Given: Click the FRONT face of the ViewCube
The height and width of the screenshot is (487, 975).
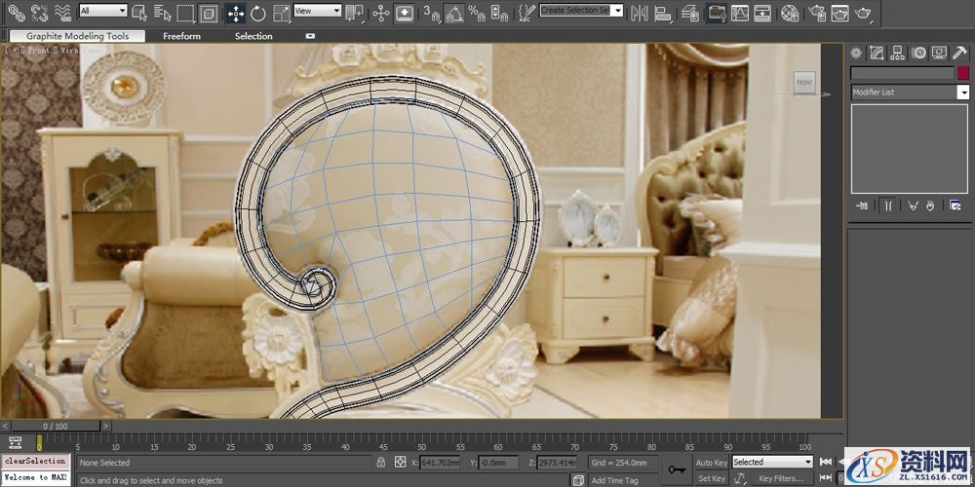Looking at the screenshot, I should pos(804,83).
